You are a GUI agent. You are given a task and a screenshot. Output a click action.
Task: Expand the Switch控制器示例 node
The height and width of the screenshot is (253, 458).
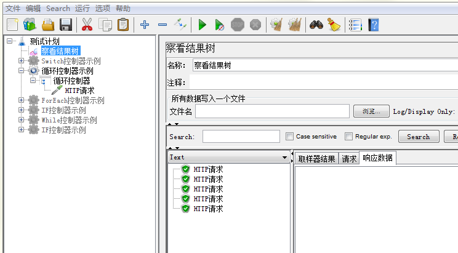click(21, 61)
